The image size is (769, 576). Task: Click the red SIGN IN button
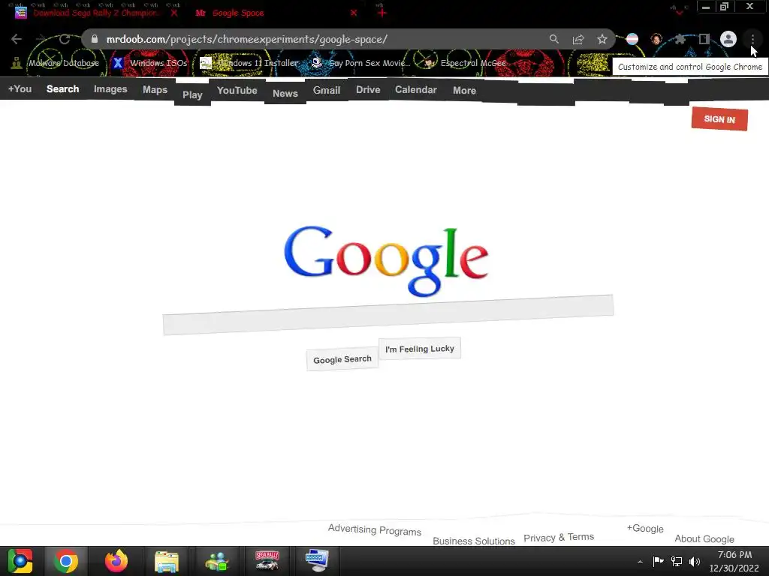pyautogui.click(x=719, y=119)
